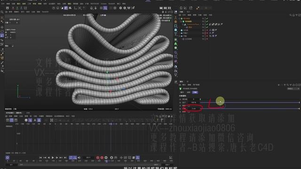Screen dimensions: 301x169
Task: Select the highlighted Scale tool in left toolbar
Action: pos(2,36)
